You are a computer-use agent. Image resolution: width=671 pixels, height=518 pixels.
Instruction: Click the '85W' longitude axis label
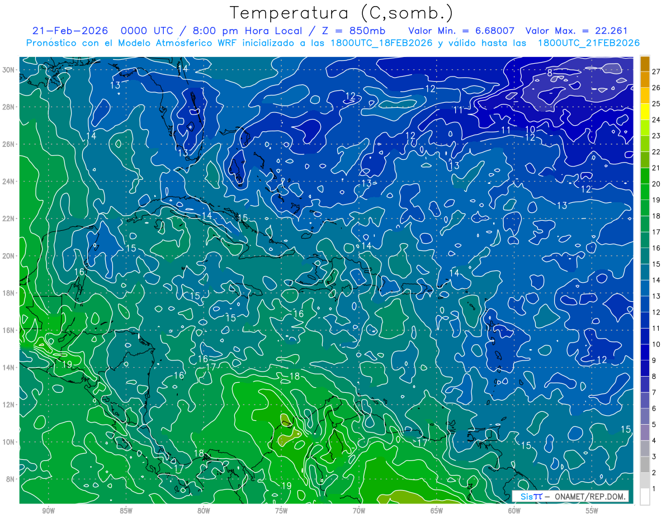(126, 511)
